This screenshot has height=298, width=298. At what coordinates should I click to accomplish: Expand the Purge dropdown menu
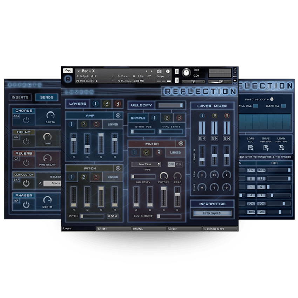163,76
